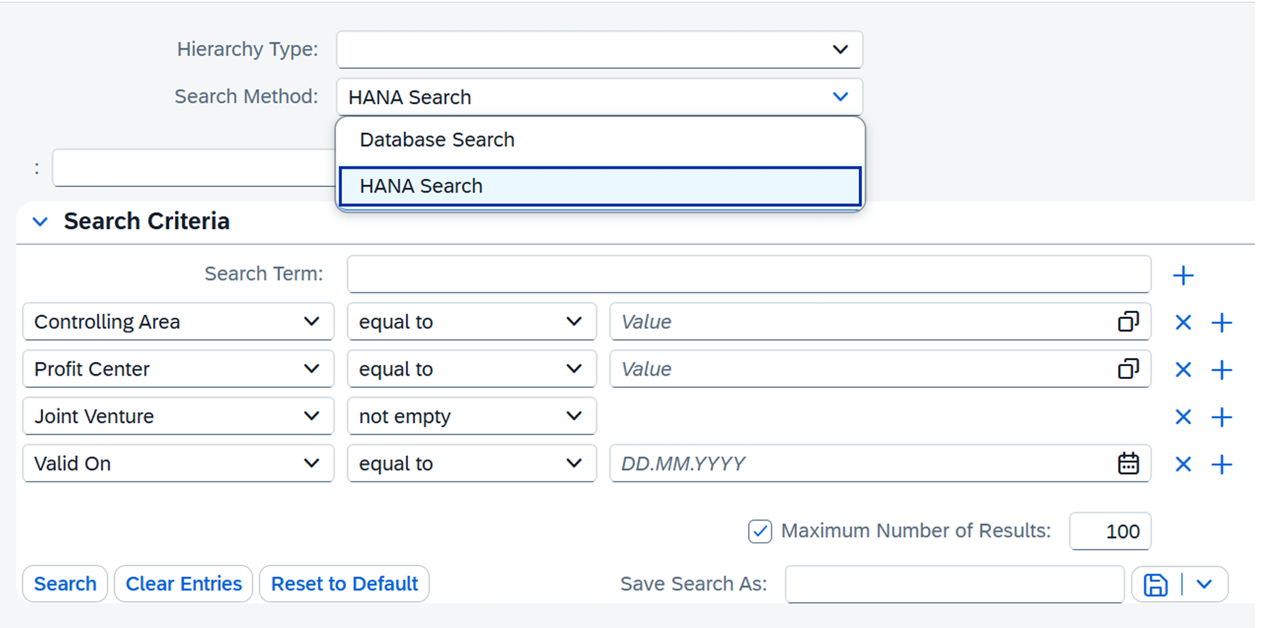
Task: Collapse the Search Criteria section
Action: tap(40, 222)
